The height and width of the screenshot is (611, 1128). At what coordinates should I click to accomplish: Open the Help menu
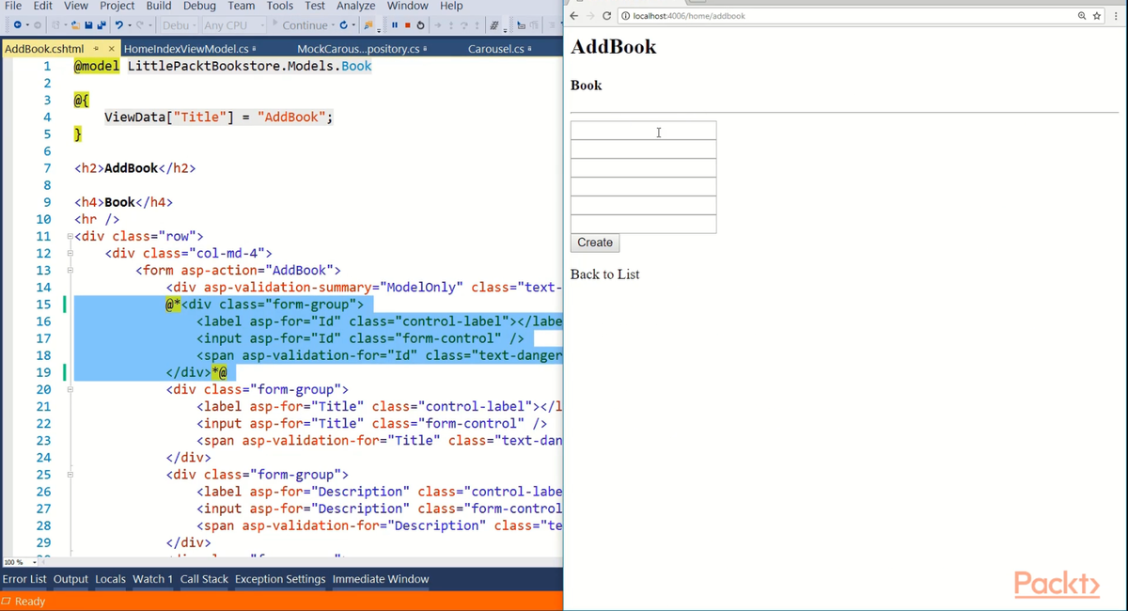pos(451,6)
